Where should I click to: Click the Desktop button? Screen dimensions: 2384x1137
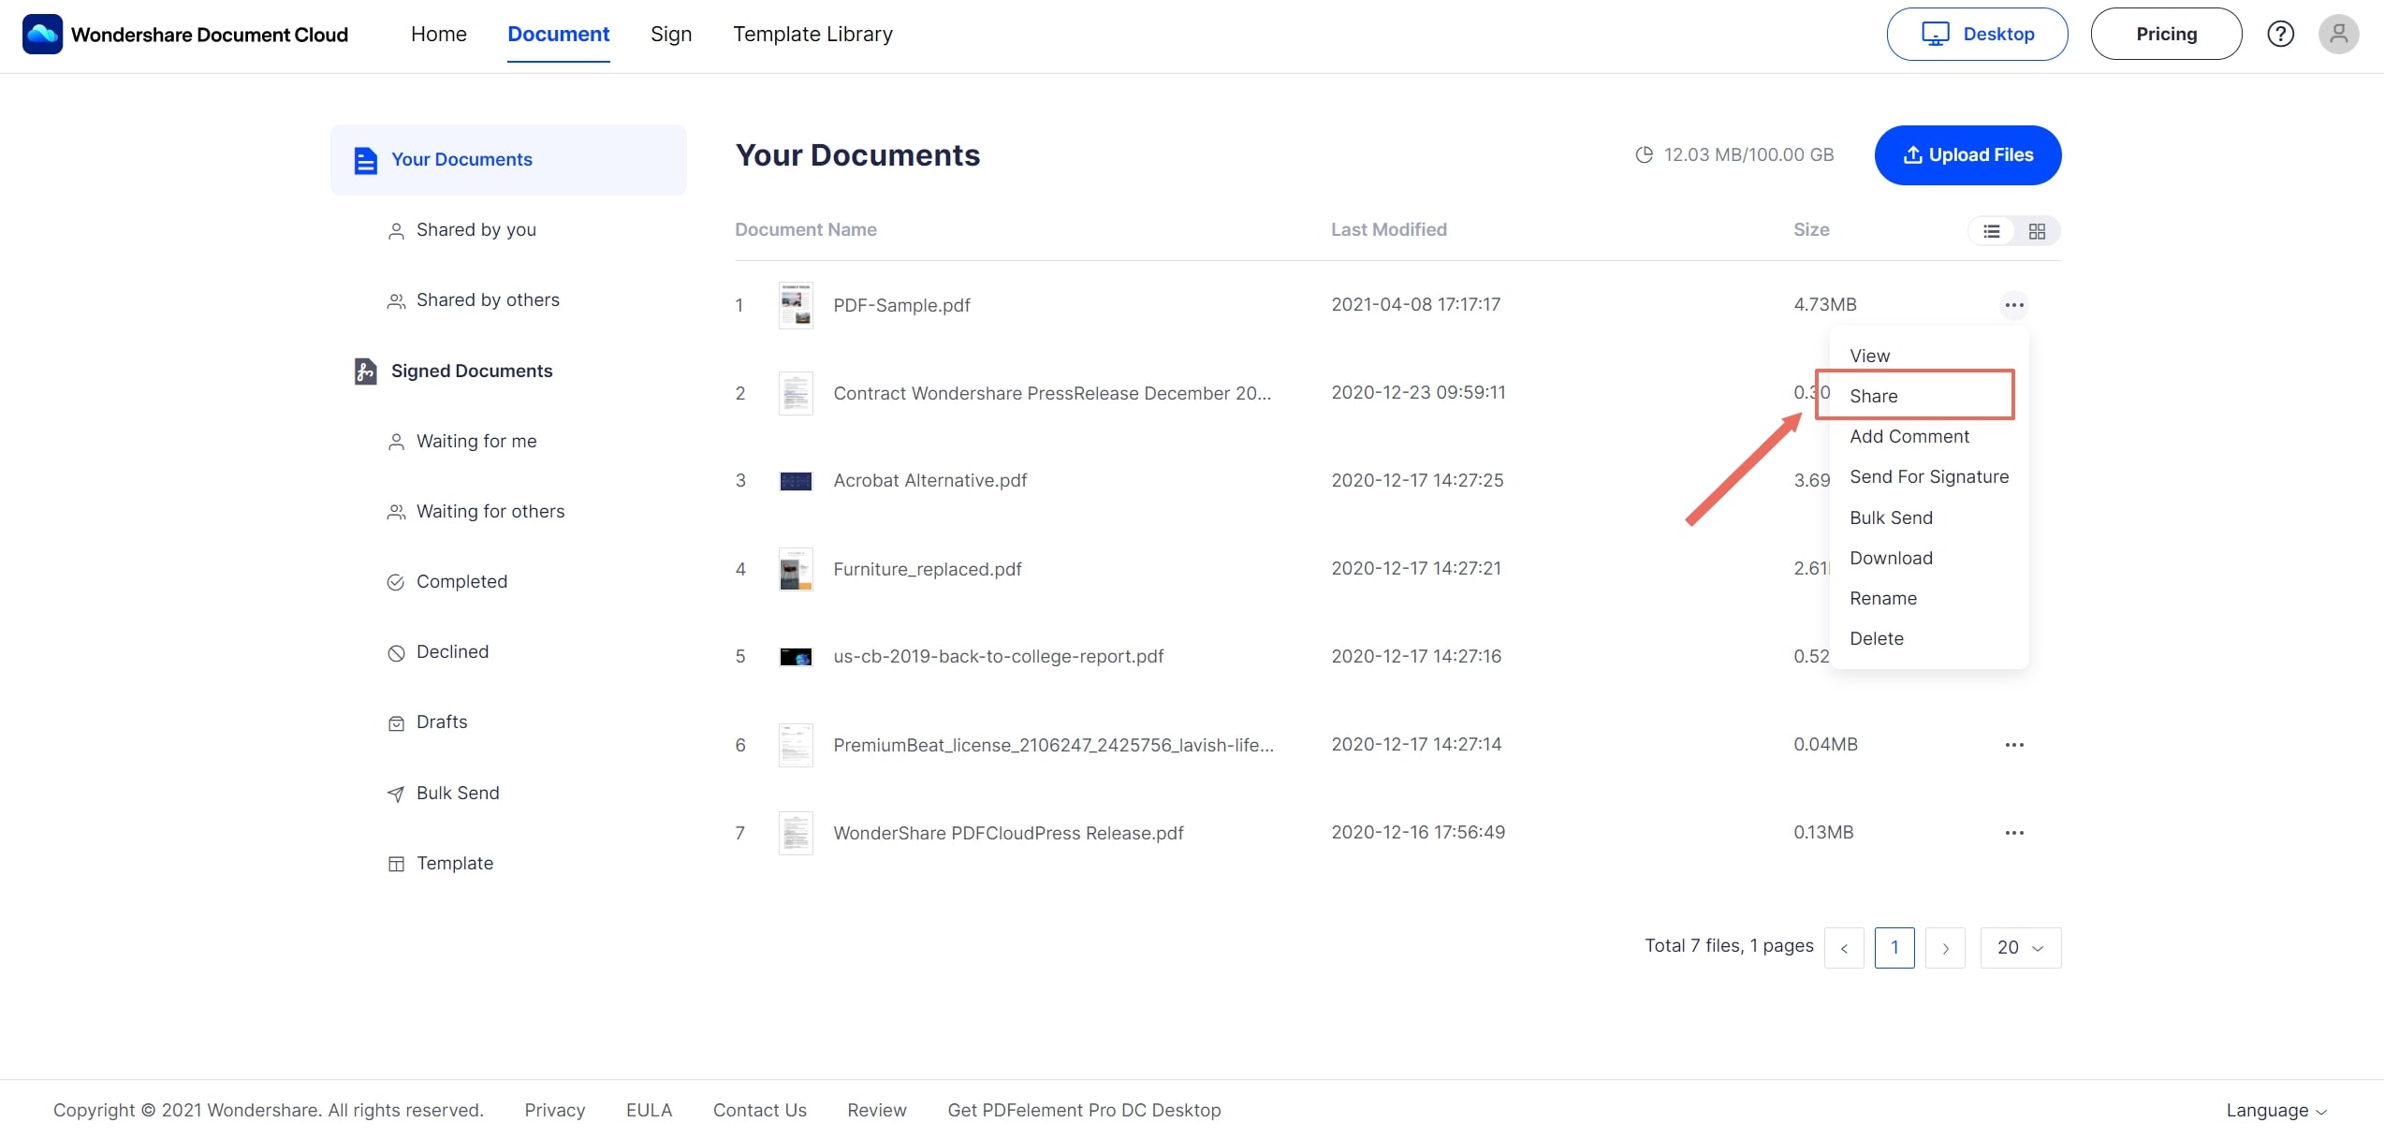coord(1977,34)
